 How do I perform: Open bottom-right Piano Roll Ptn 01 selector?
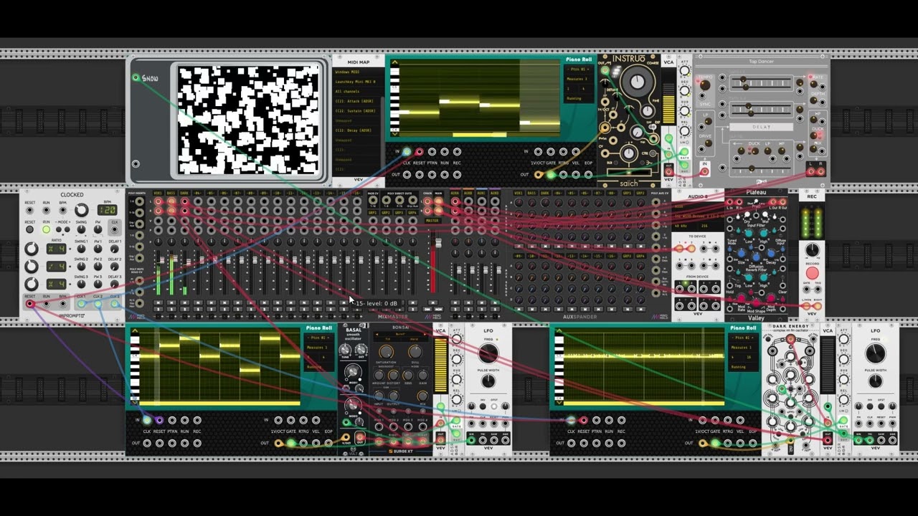(744, 338)
